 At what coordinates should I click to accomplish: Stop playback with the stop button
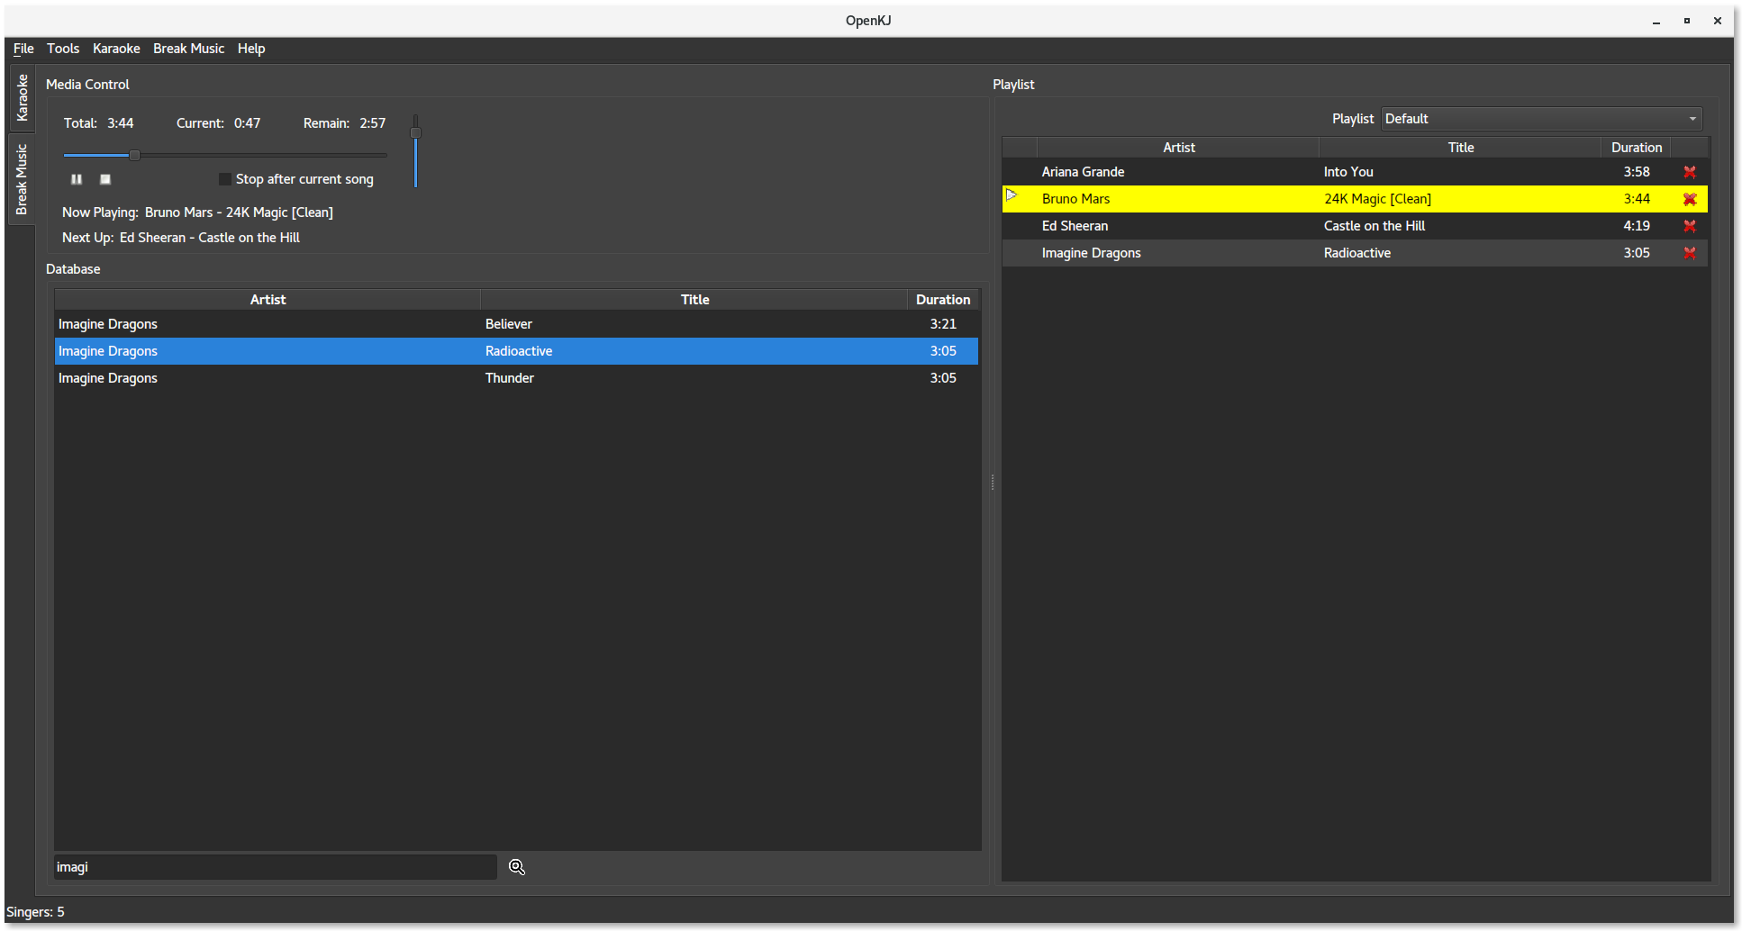pos(105,179)
